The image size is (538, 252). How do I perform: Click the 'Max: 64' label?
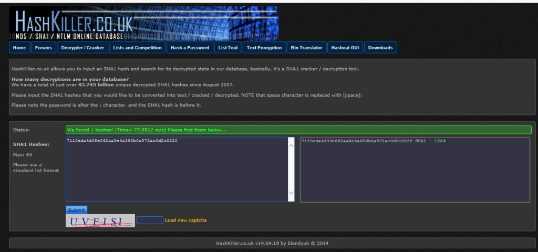(22, 155)
